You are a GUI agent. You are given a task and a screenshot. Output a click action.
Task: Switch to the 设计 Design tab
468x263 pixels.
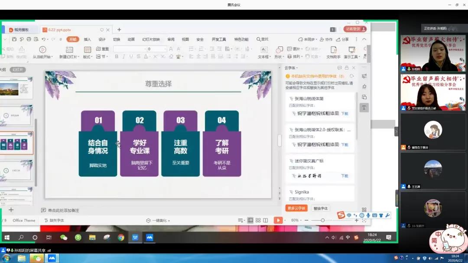102,39
